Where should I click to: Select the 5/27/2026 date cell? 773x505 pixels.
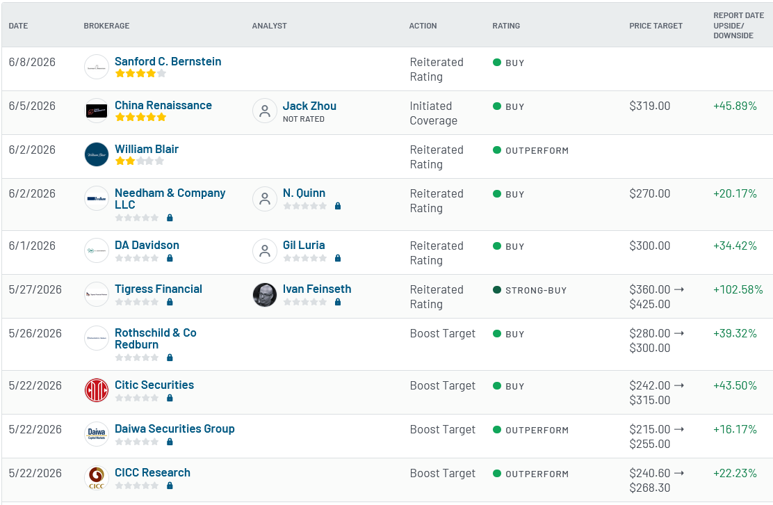tap(35, 289)
